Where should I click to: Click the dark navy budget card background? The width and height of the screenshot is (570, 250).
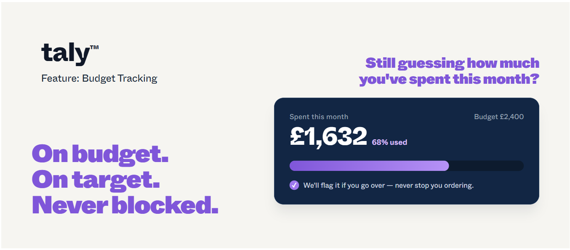[x=406, y=151]
